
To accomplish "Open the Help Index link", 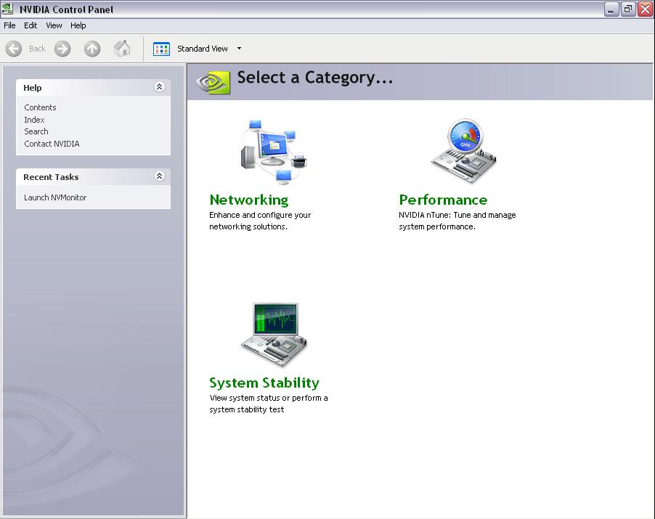I will click(x=34, y=120).
